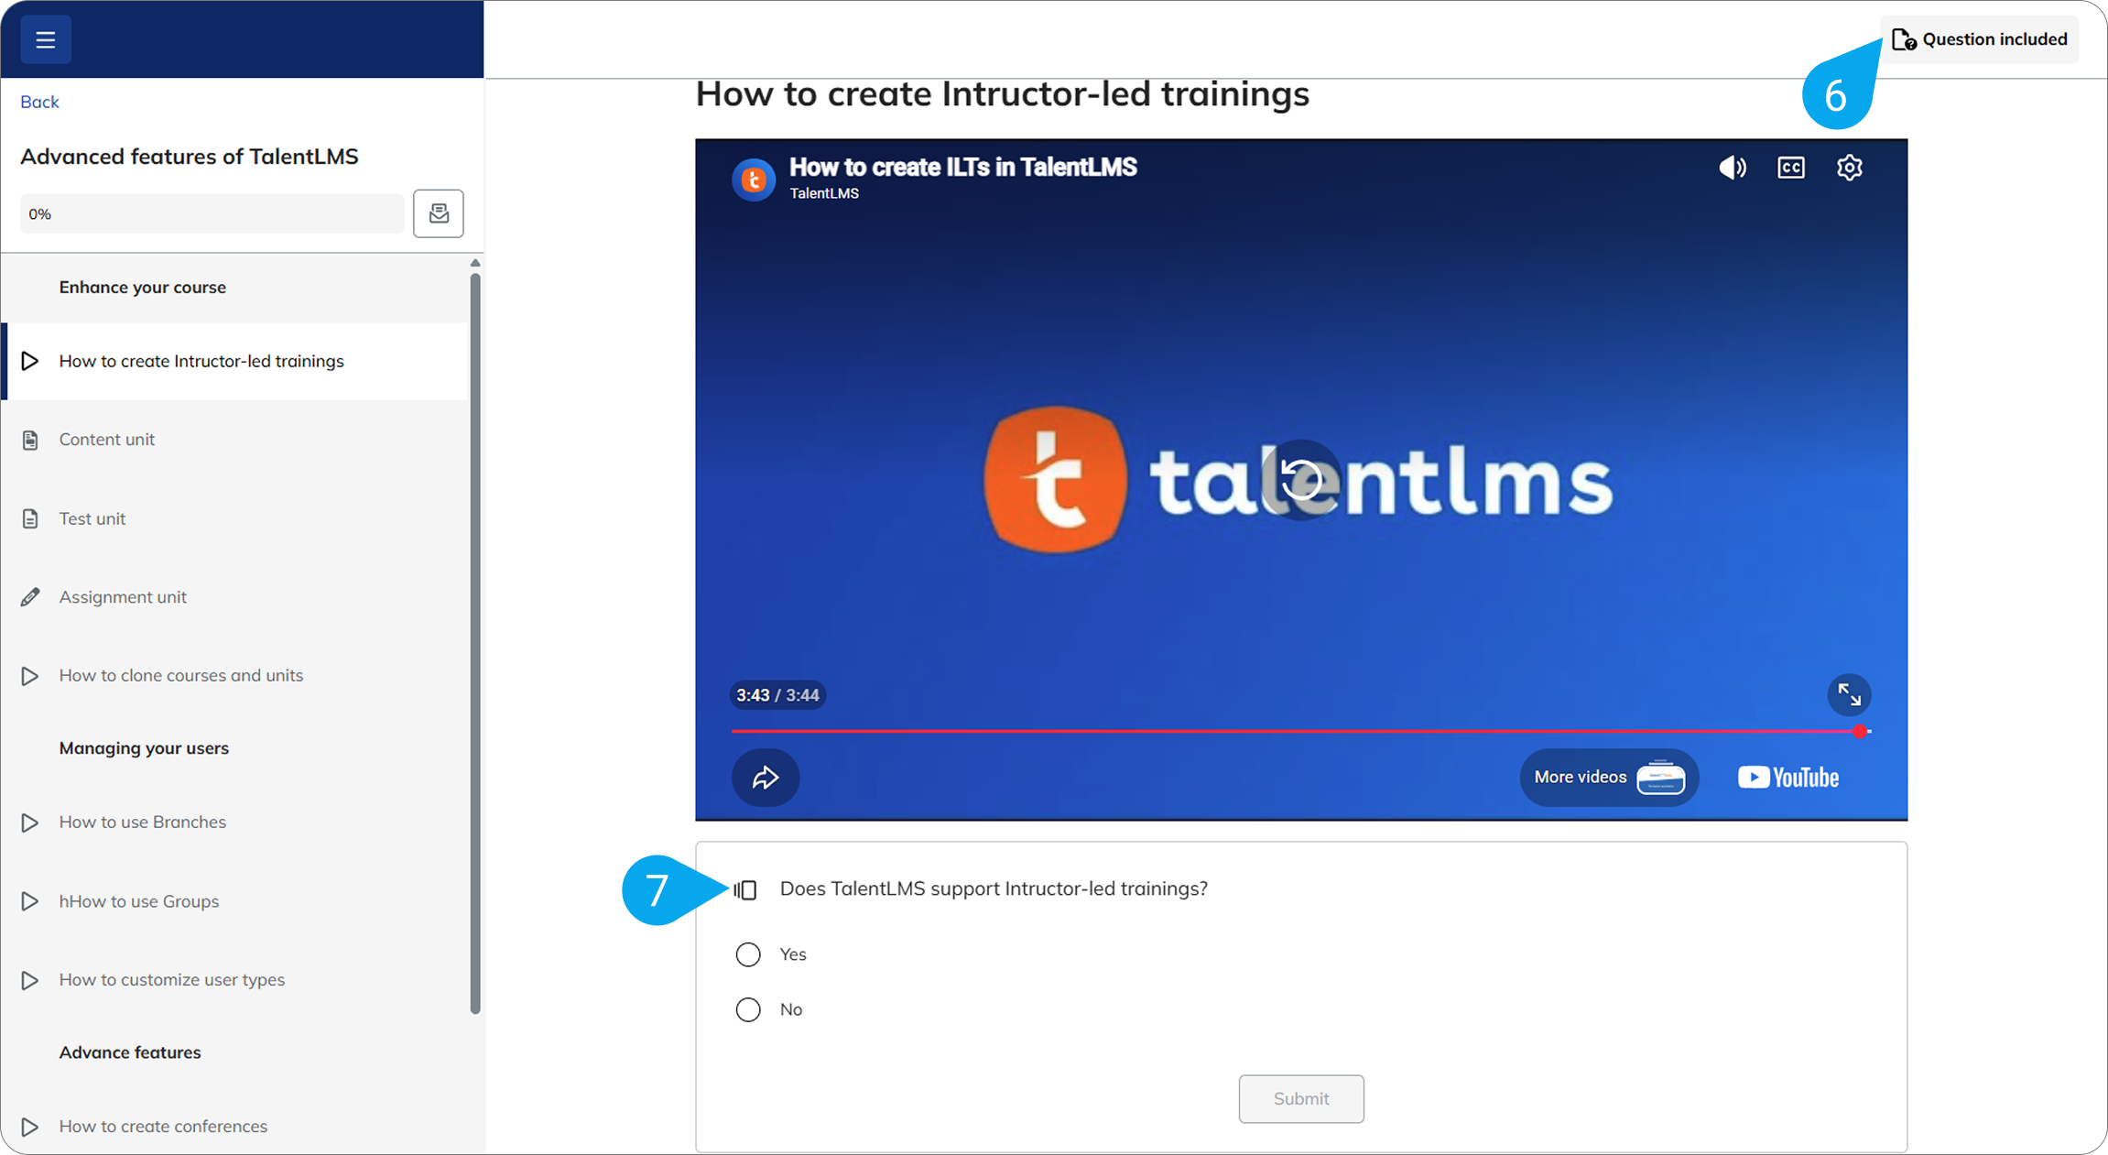Click the 3:43 / 3:44 time display
Image resolution: width=2108 pixels, height=1155 pixels.
coord(777,695)
